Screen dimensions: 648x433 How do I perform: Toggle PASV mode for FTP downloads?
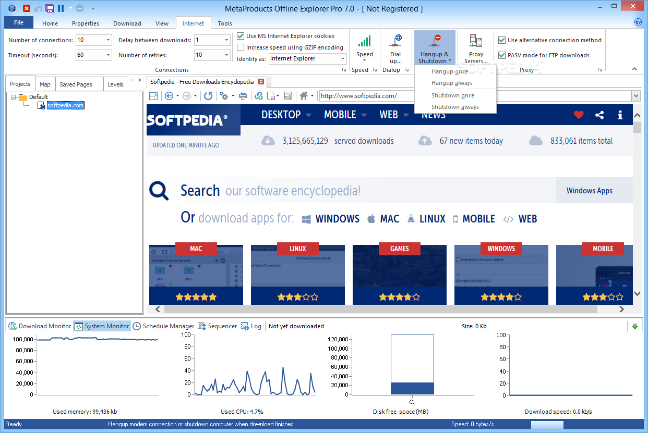coord(502,55)
